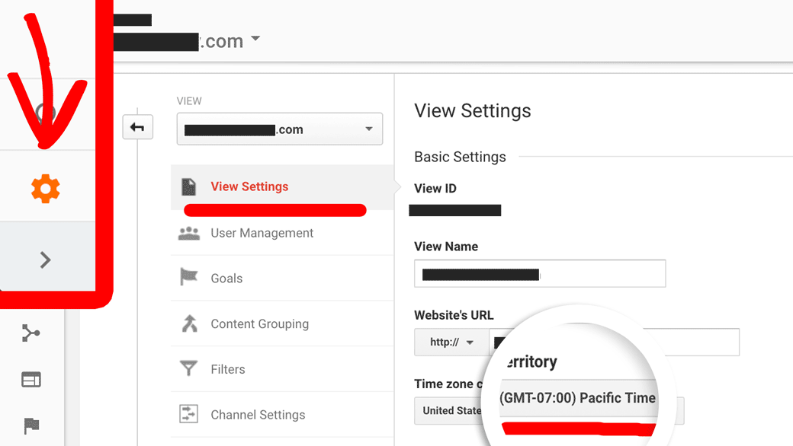Viewport: 793px width, 446px height.
Task: Open the Filters menu item
Action: pyautogui.click(x=282, y=369)
